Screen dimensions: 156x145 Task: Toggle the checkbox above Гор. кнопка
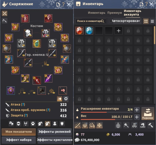click(x=37, y=51)
